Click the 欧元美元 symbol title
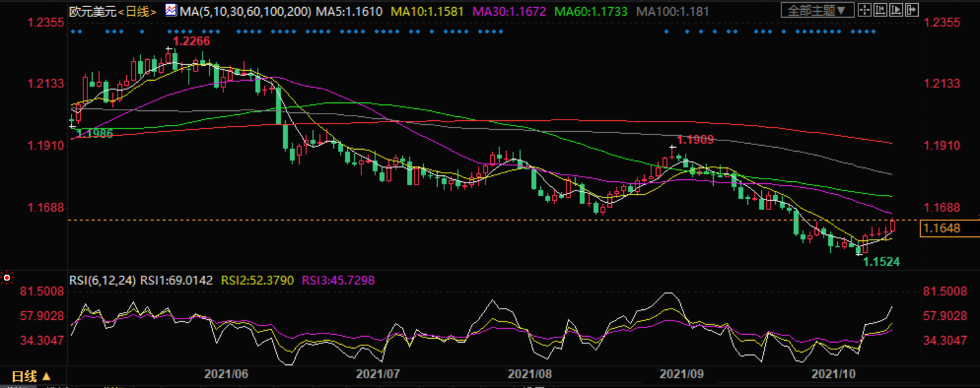Screen dimensions: 980x388 coord(93,12)
